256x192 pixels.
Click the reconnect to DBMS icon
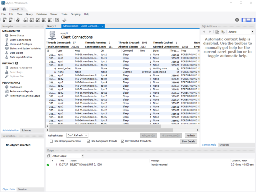[x=64, y=20]
